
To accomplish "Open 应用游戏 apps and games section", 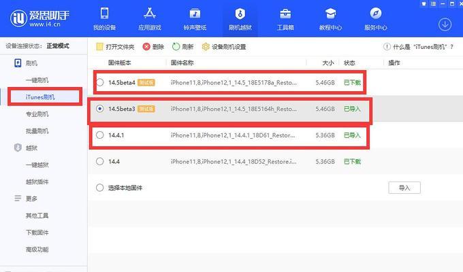I will pos(150,19).
